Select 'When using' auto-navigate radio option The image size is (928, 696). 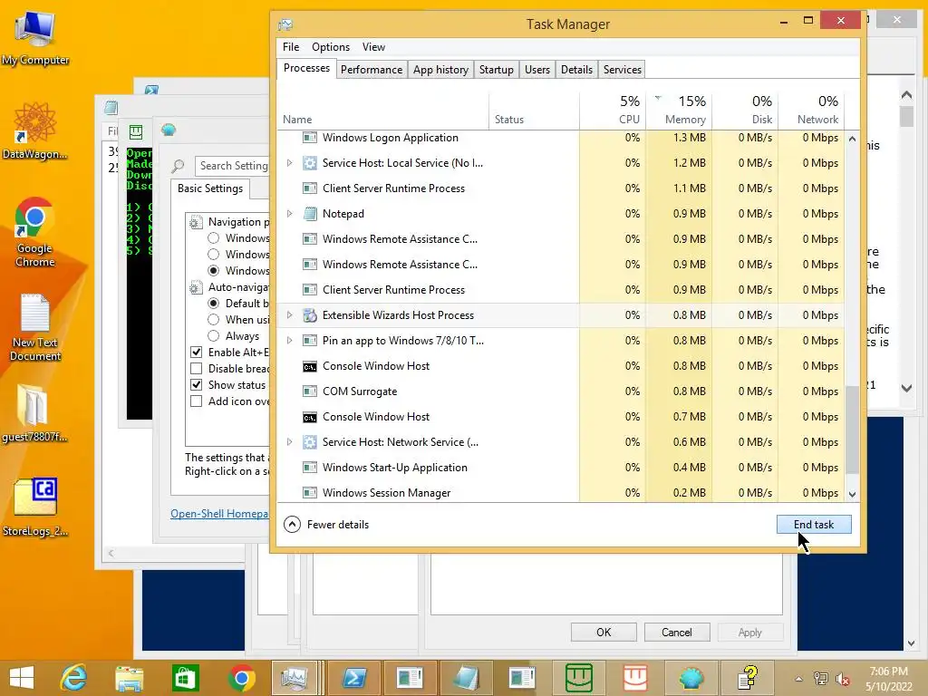pyautogui.click(x=214, y=320)
